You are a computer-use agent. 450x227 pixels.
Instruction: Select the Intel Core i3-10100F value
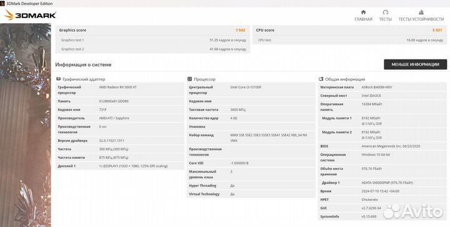point(246,88)
